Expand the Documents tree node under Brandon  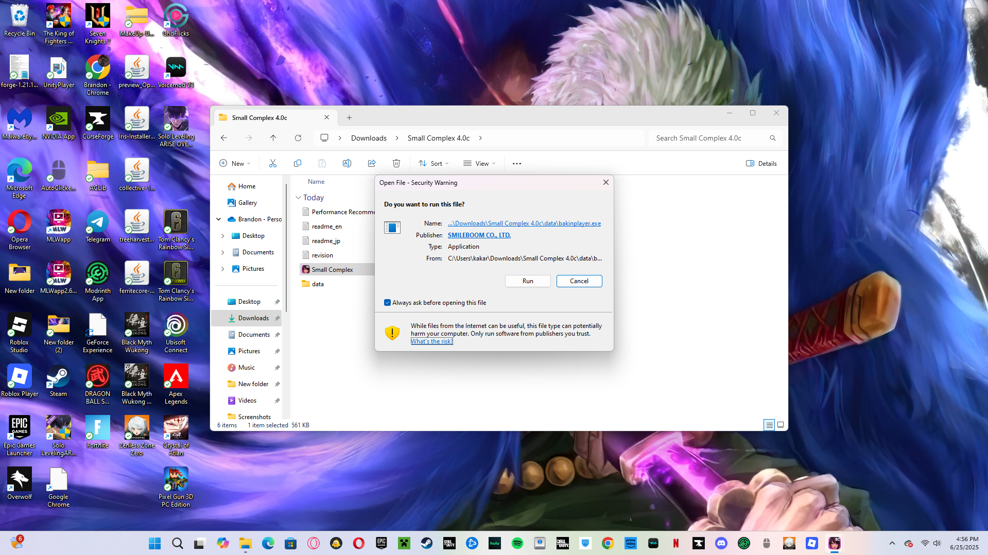pos(222,252)
